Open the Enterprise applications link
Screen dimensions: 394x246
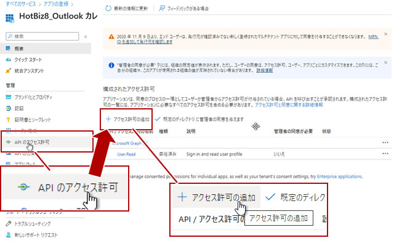[x=339, y=177]
